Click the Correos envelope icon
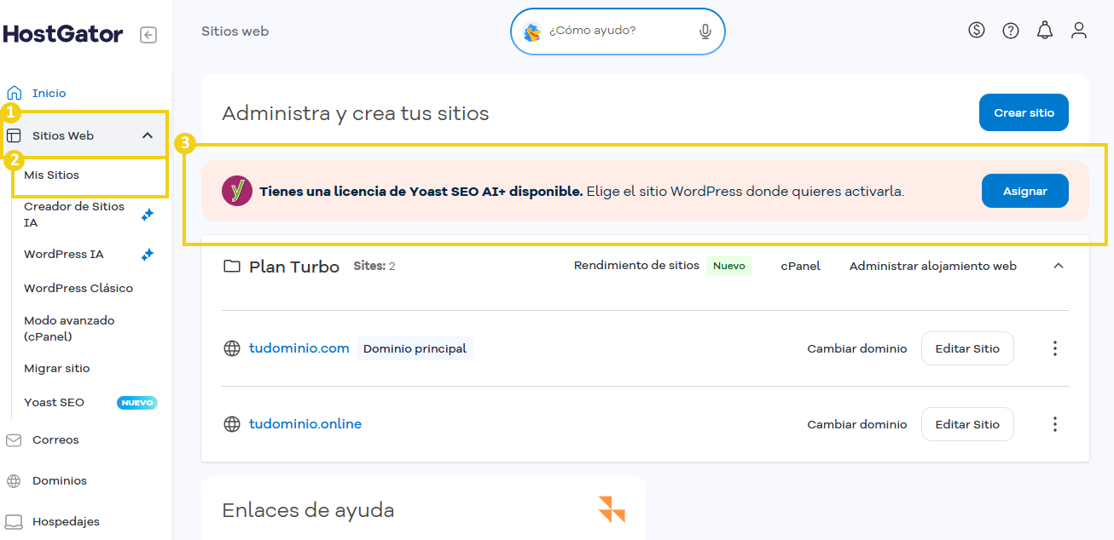The image size is (1114, 540). pos(14,440)
